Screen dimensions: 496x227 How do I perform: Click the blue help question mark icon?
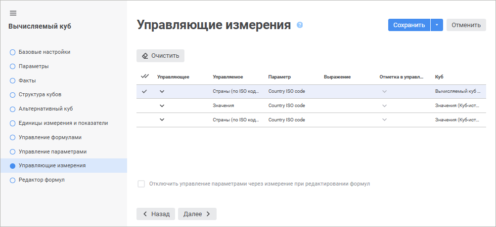[x=300, y=25]
